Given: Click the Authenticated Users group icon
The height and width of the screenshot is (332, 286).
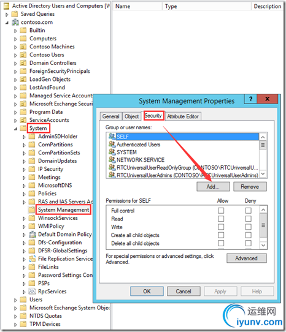Looking at the screenshot, I should coord(112,144).
